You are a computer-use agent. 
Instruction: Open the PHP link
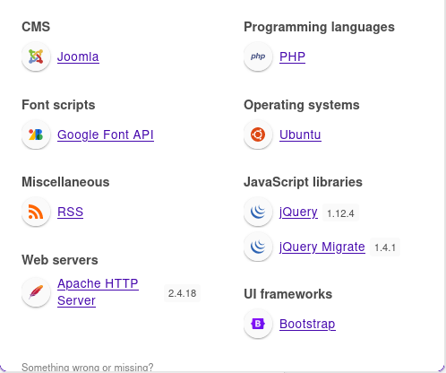tap(292, 56)
